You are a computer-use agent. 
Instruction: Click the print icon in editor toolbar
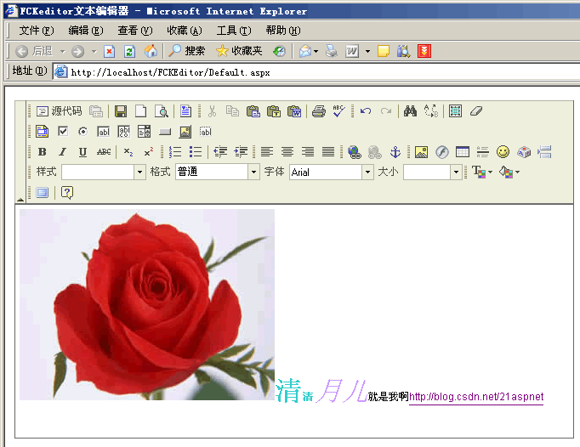click(x=318, y=111)
